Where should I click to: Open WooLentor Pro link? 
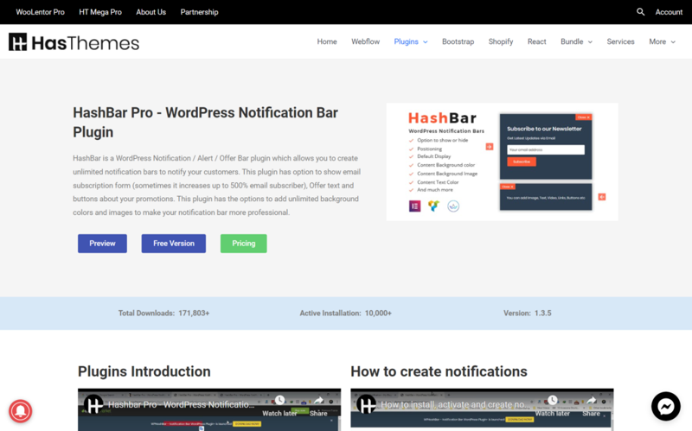click(x=40, y=12)
